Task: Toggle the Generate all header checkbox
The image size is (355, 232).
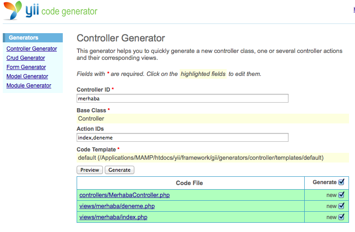Action: click(x=342, y=182)
